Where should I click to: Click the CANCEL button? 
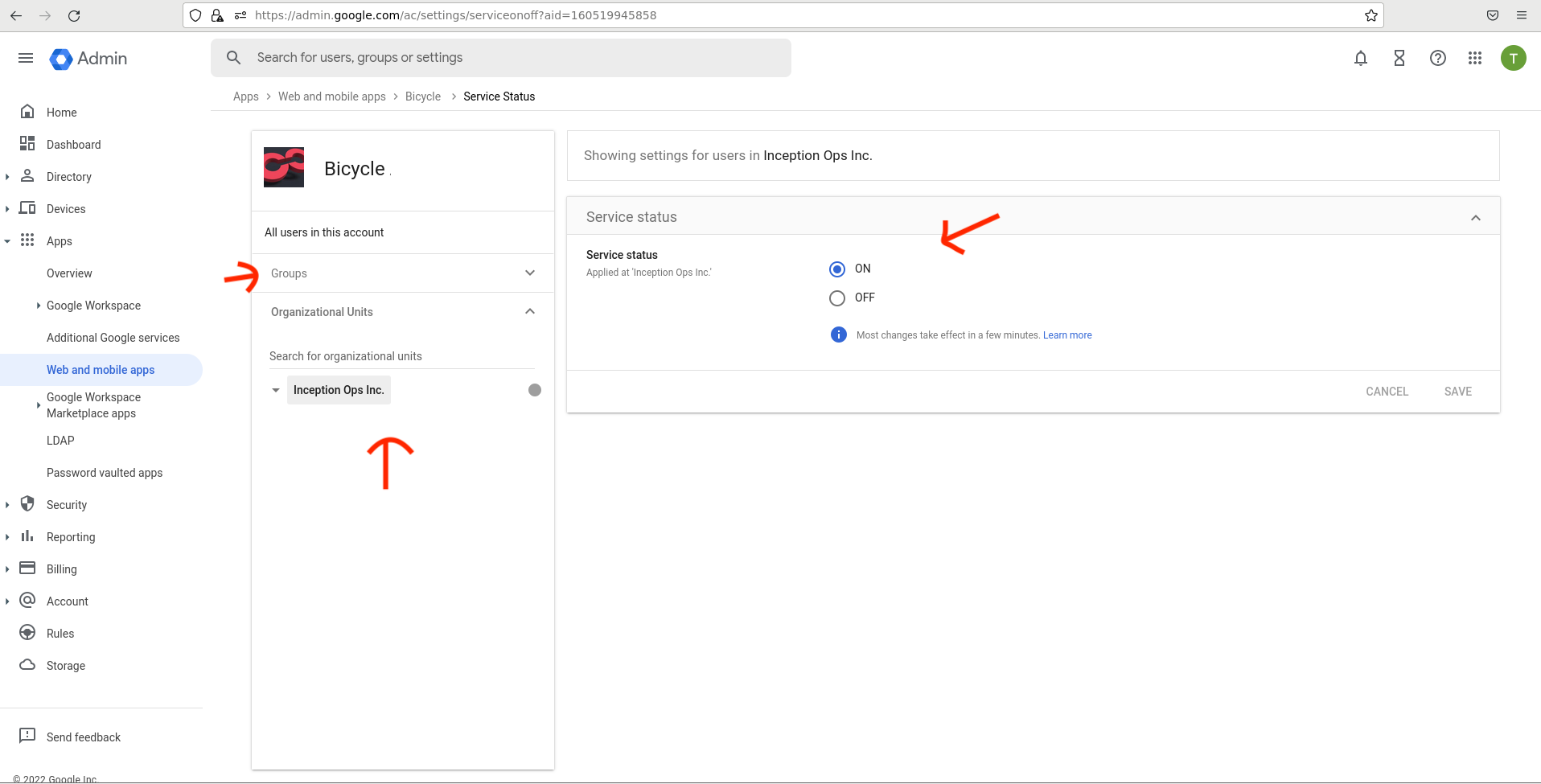1387,392
